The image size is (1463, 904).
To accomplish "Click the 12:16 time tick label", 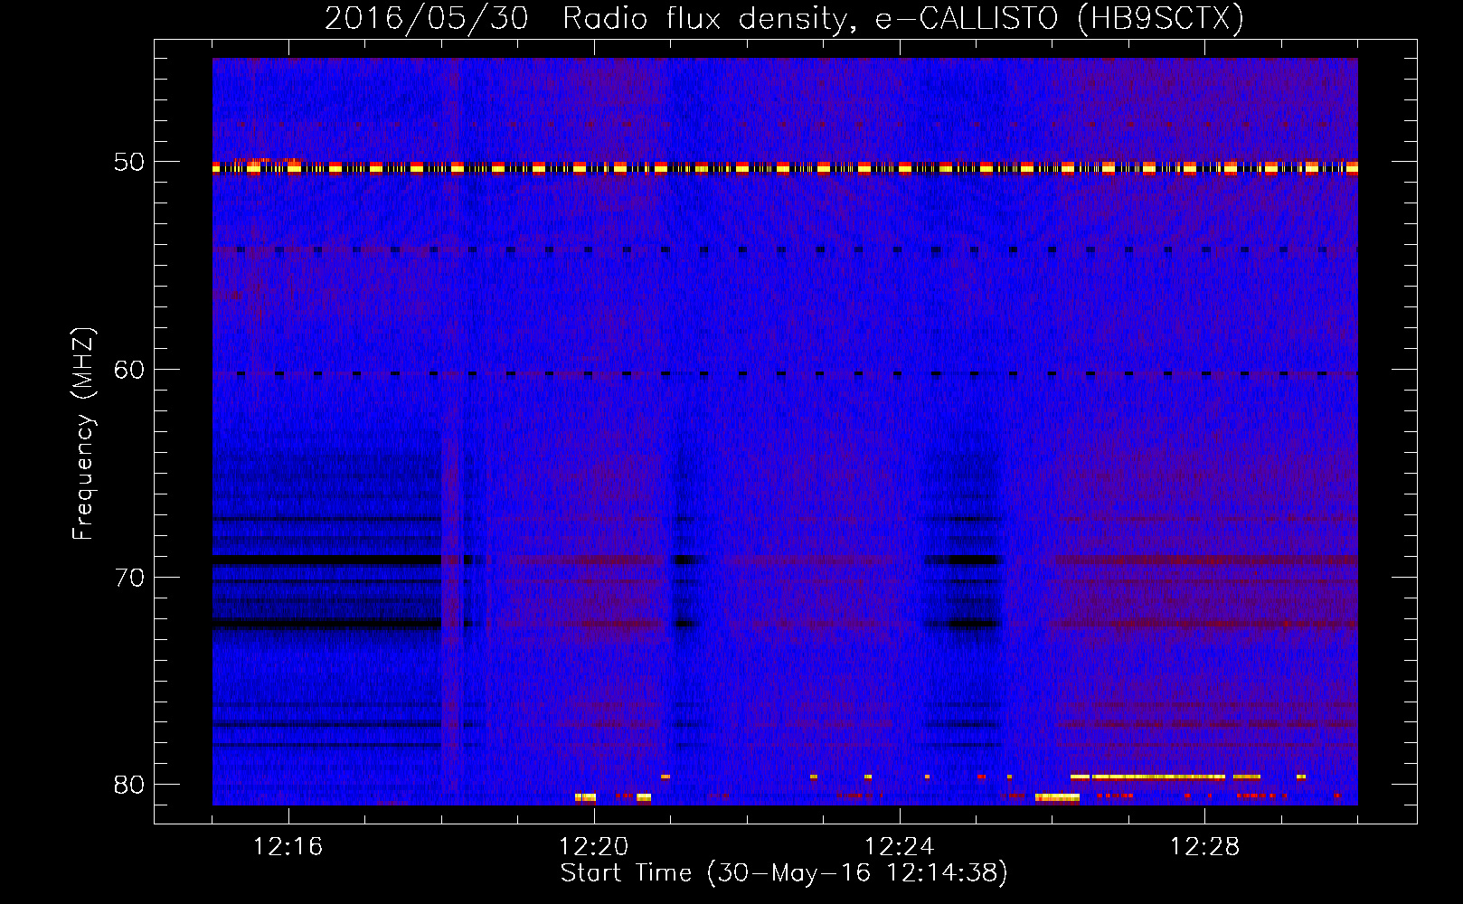I will point(288,847).
